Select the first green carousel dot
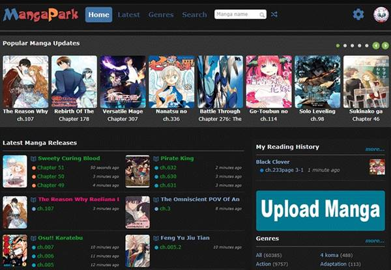Screen dimensions: 391x270 338,46
